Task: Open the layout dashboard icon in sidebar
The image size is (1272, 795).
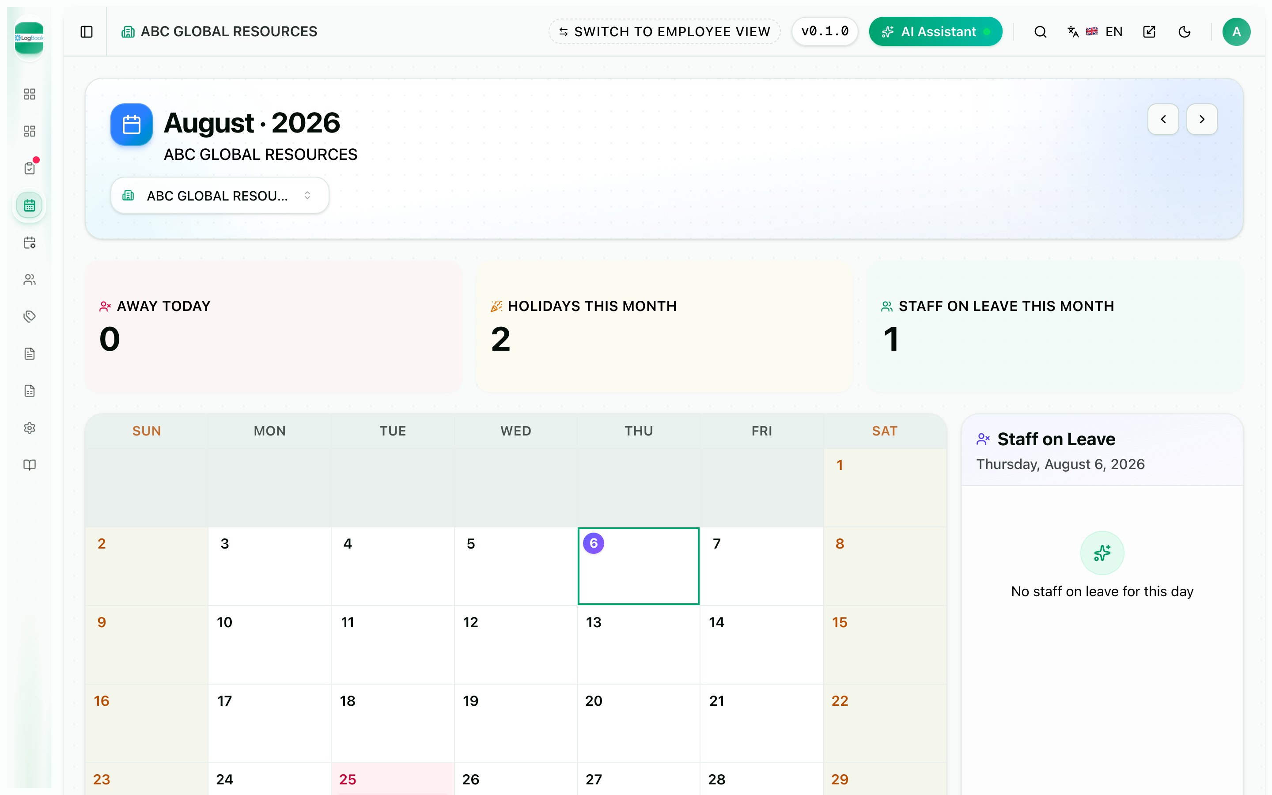Action: point(30,131)
